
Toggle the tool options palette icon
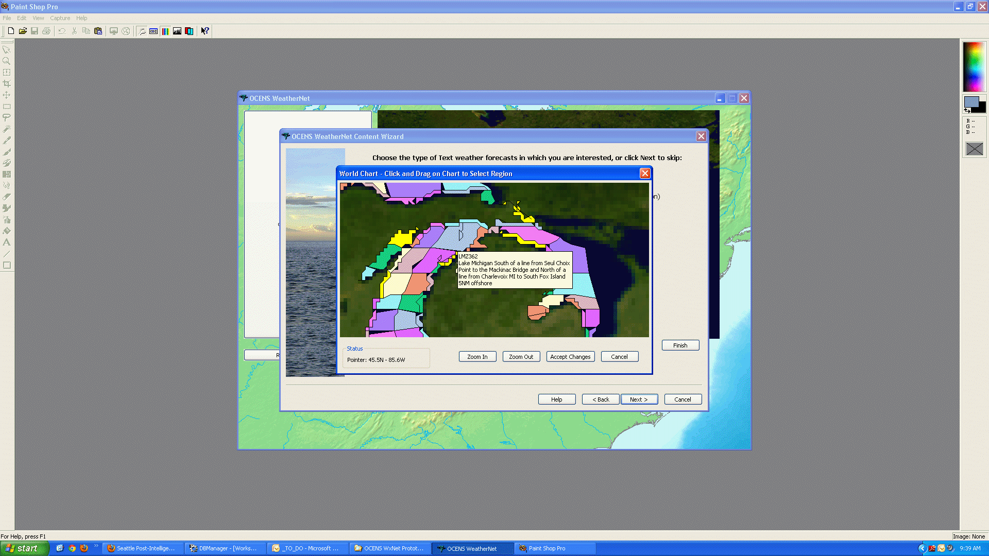point(154,31)
